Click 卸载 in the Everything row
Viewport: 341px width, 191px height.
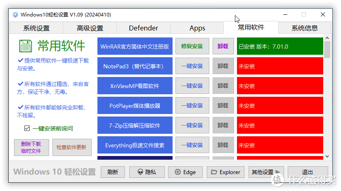(x=223, y=145)
